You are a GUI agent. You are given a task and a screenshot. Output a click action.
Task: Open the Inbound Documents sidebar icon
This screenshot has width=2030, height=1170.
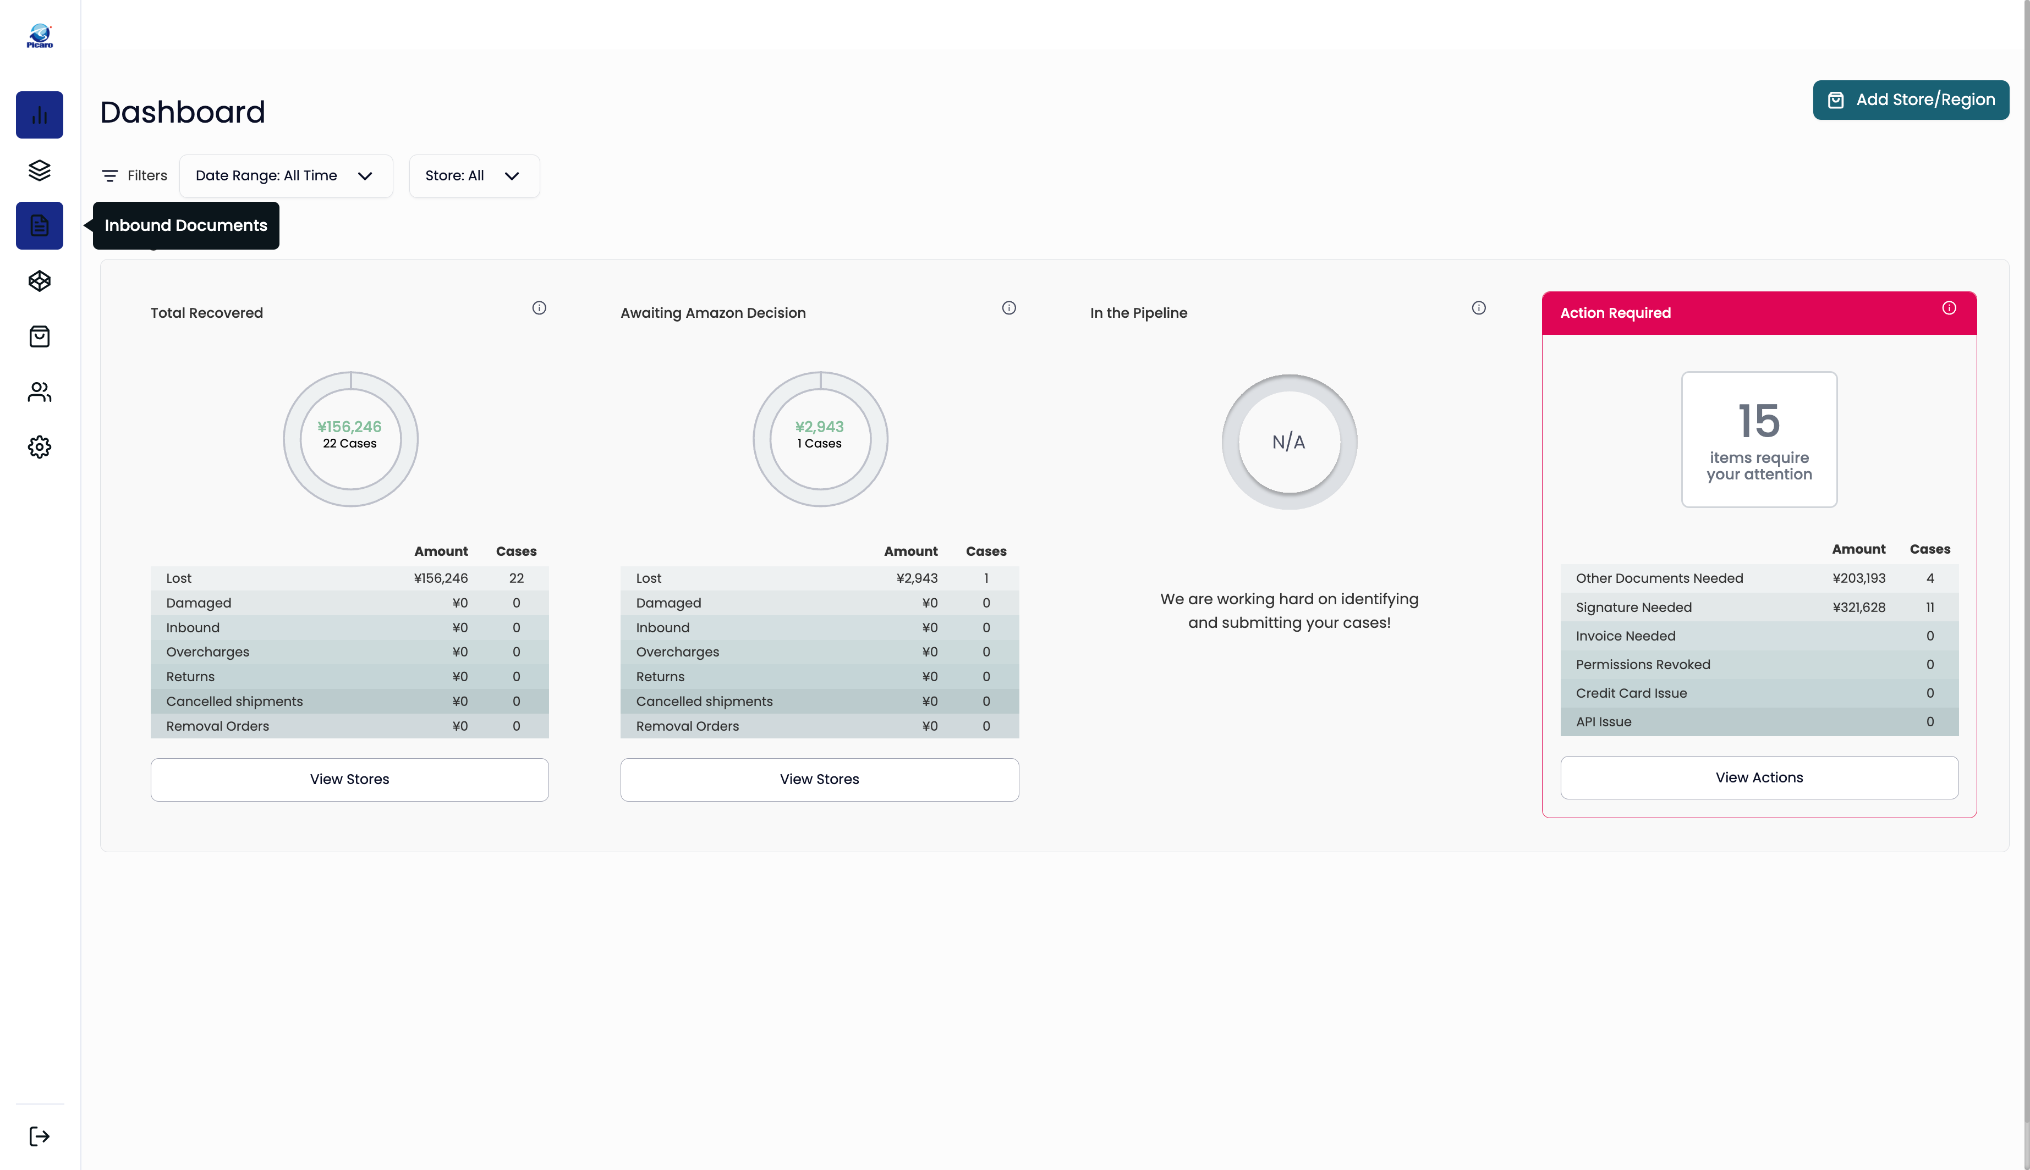pos(40,226)
